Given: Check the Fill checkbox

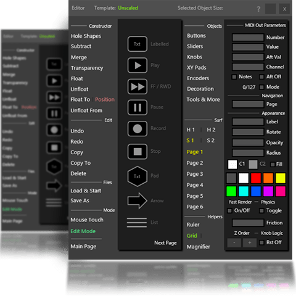Looking at the screenshot, I should tap(273, 164).
